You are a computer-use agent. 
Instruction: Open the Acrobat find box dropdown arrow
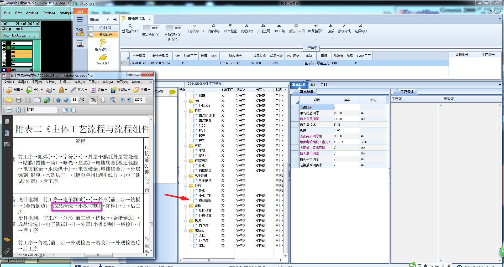click(x=58, y=110)
